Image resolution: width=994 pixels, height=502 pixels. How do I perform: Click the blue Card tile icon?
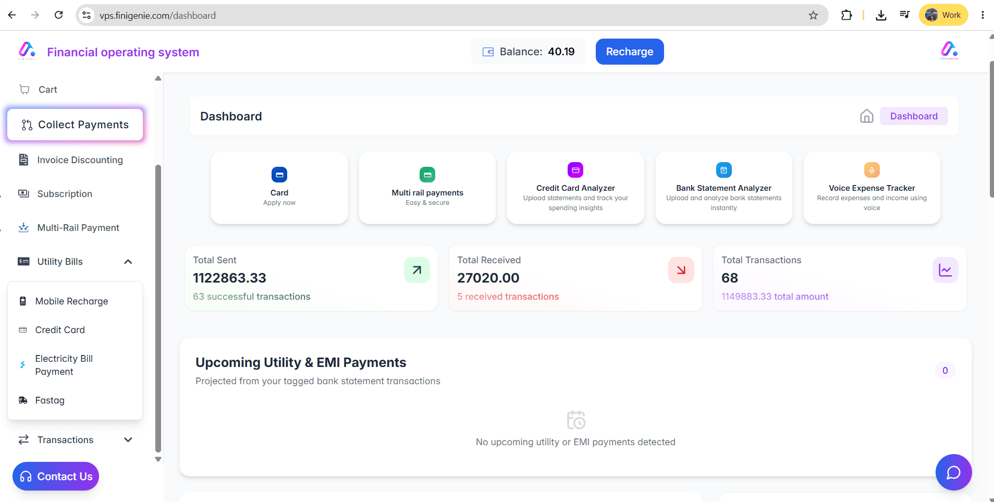[x=279, y=175]
